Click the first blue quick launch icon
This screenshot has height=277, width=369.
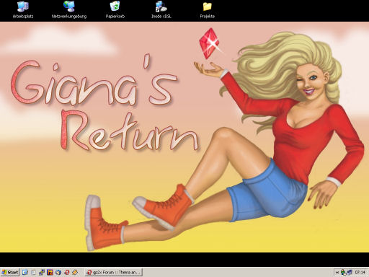pos(25,272)
